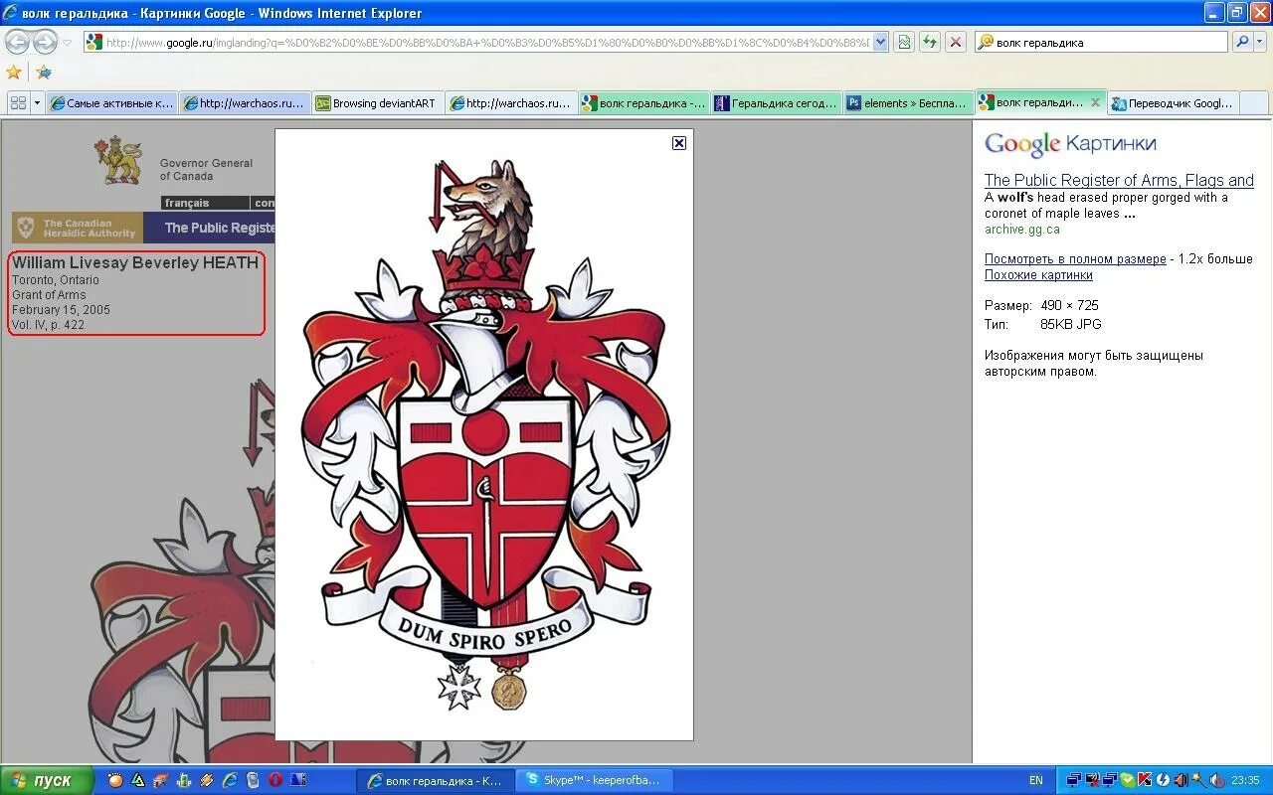Click the system clock showing 23:35
The image size is (1273, 795).
[x=1245, y=780]
